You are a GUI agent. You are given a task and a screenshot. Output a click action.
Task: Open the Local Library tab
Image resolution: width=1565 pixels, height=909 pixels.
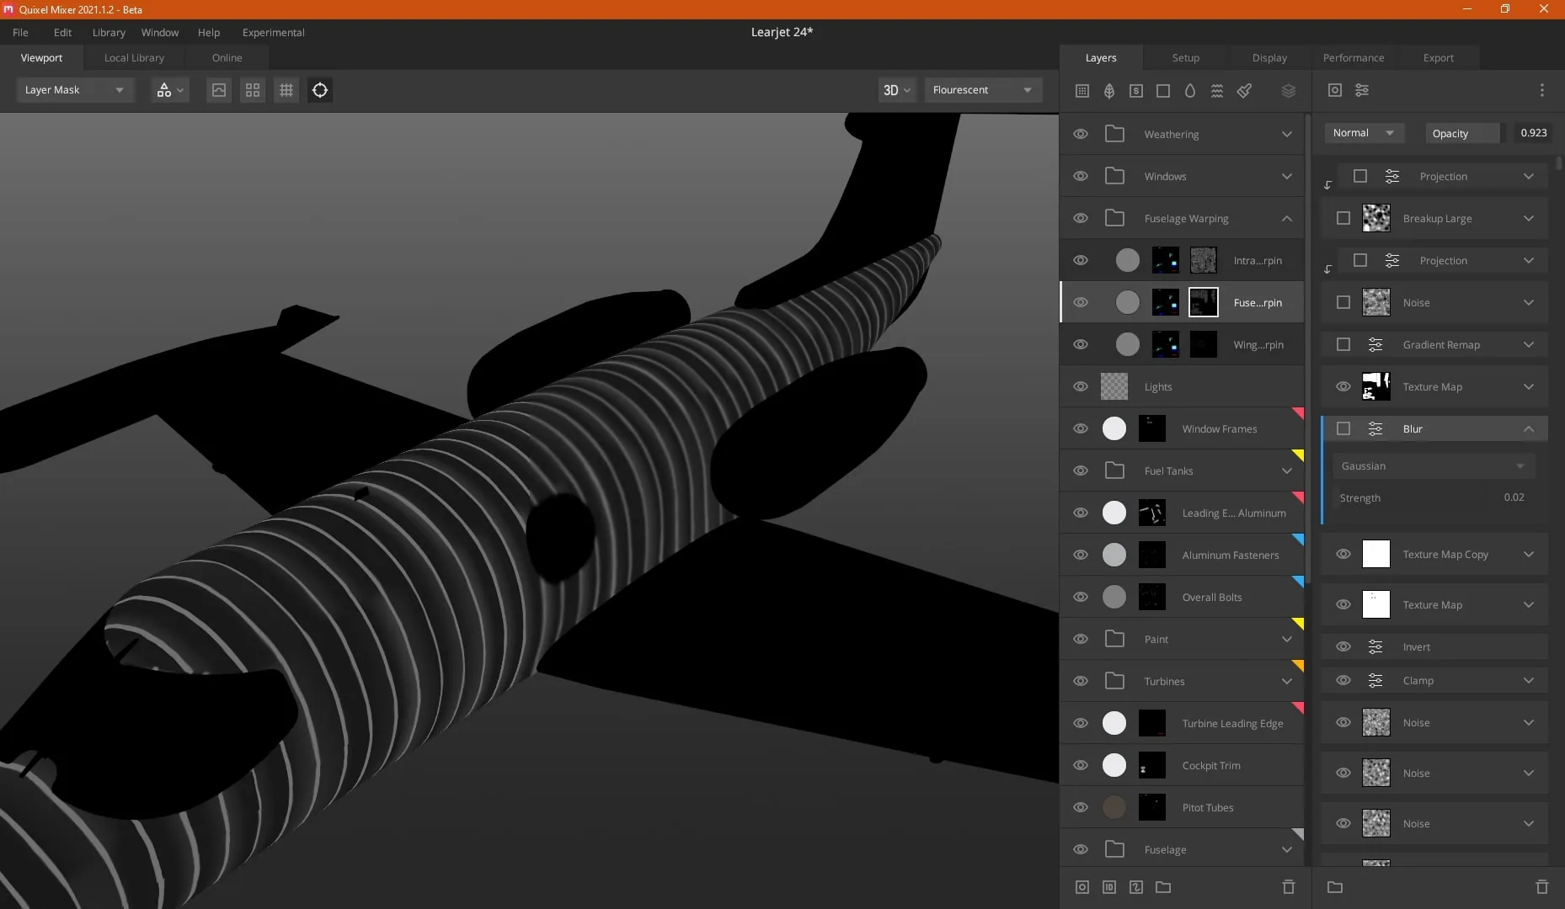(x=134, y=58)
